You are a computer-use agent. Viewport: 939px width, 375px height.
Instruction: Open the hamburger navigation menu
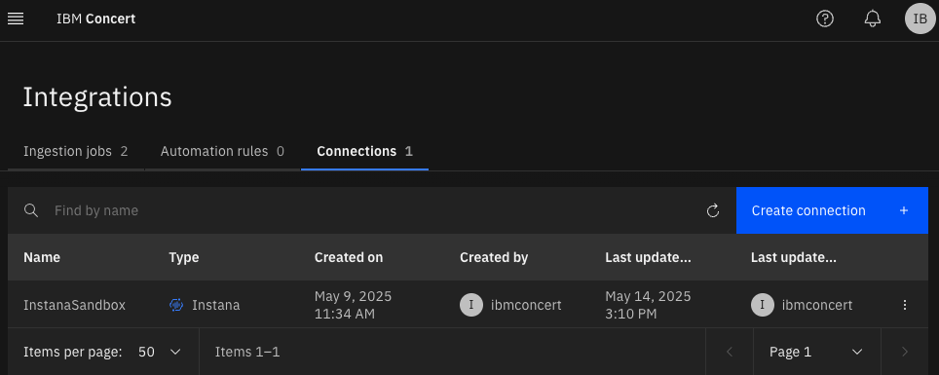[x=16, y=19]
